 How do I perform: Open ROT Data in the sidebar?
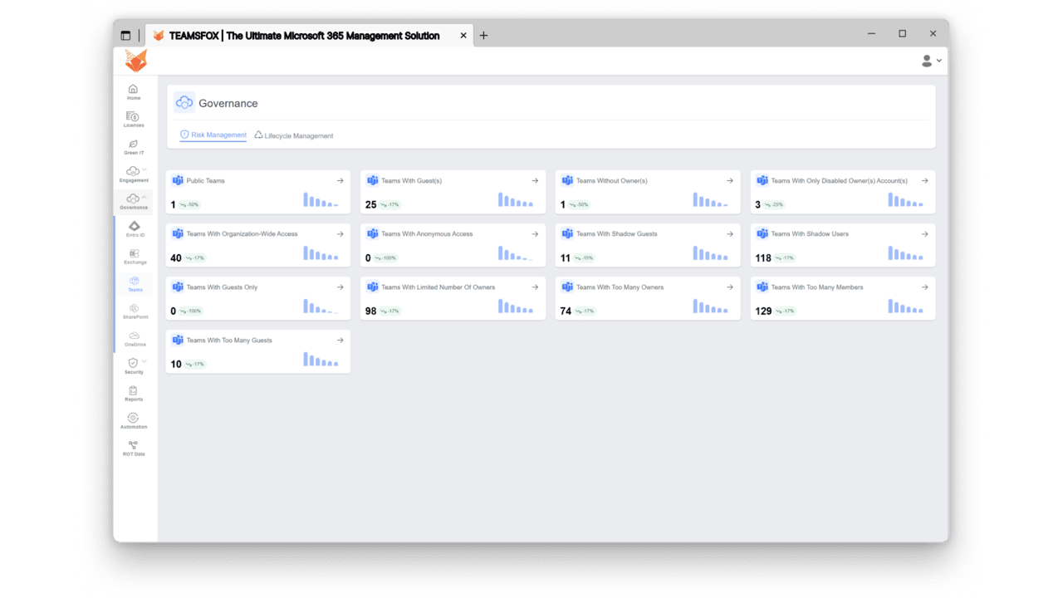133,448
